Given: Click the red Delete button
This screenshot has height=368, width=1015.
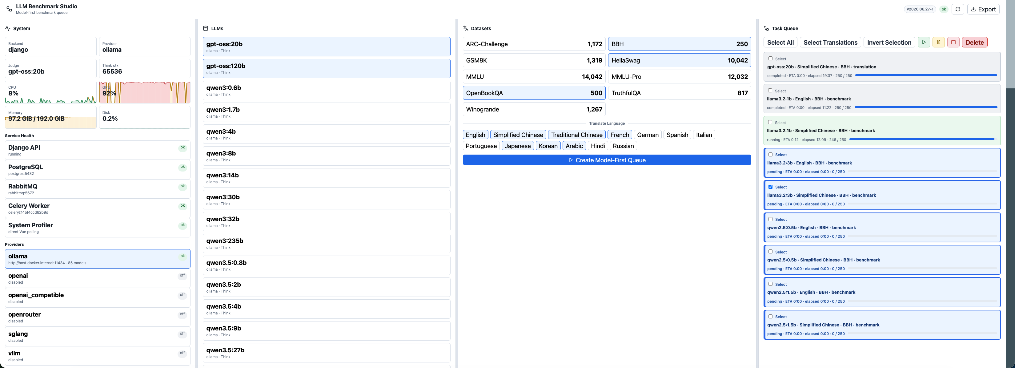Looking at the screenshot, I should pyautogui.click(x=974, y=42).
